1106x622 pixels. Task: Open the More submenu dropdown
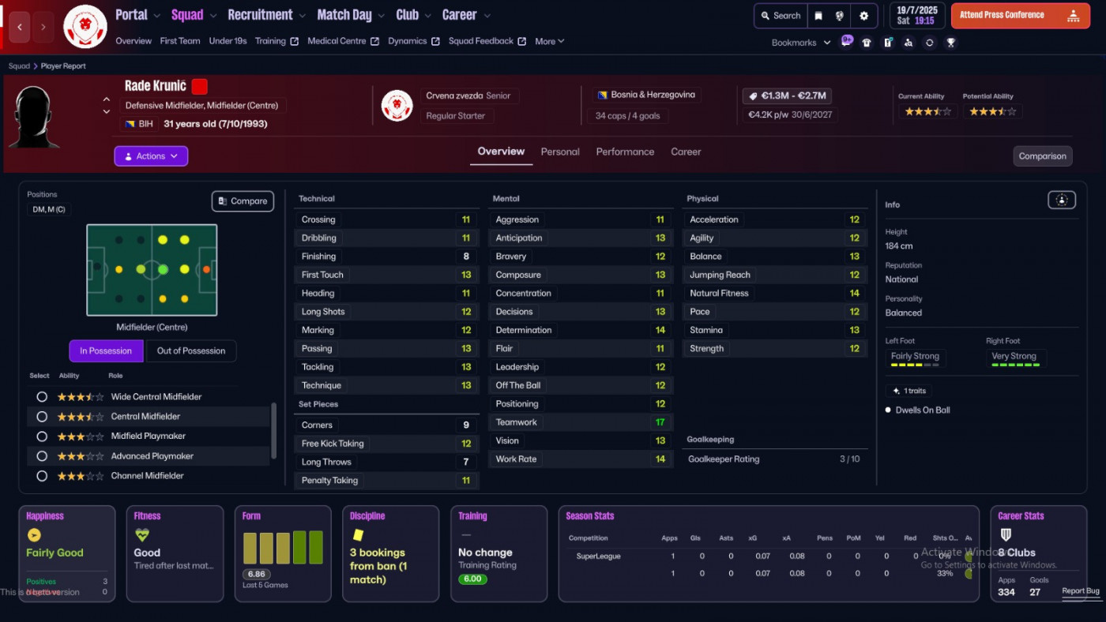[549, 42]
